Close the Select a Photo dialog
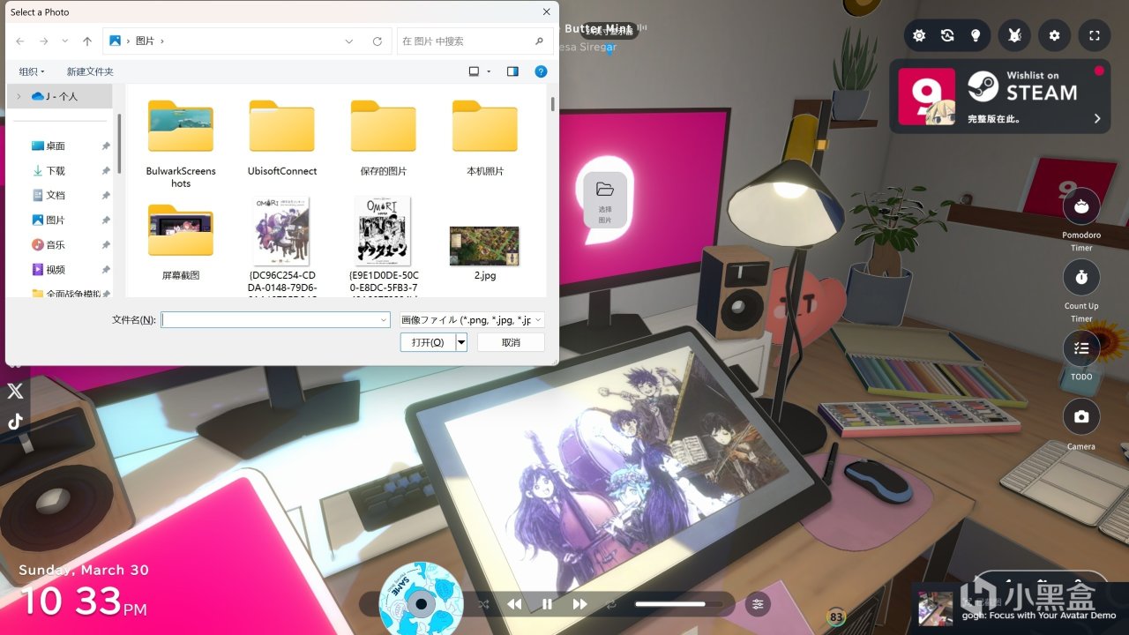The image size is (1129, 635). click(547, 11)
